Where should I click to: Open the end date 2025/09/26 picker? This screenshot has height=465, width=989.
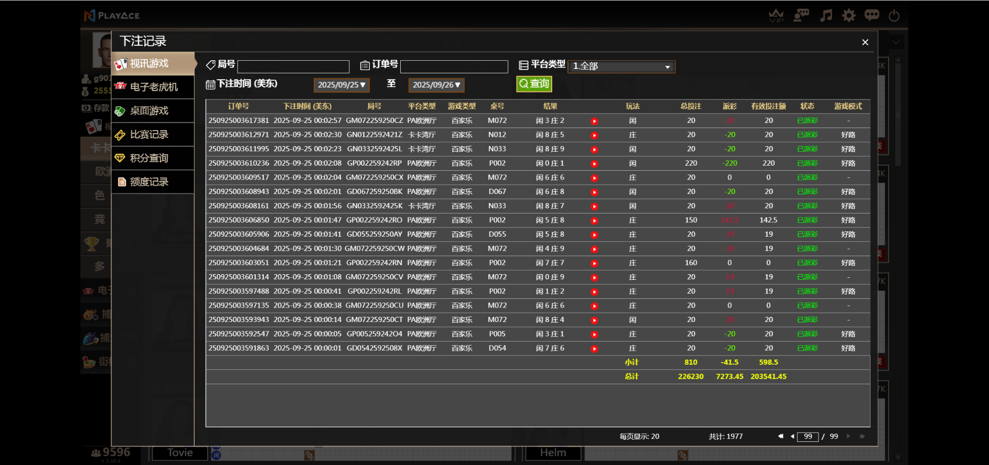point(436,85)
